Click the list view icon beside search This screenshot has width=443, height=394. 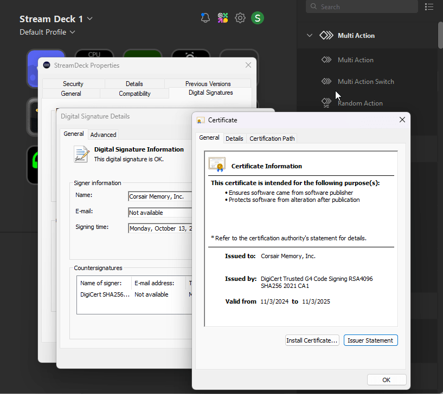tap(429, 6)
